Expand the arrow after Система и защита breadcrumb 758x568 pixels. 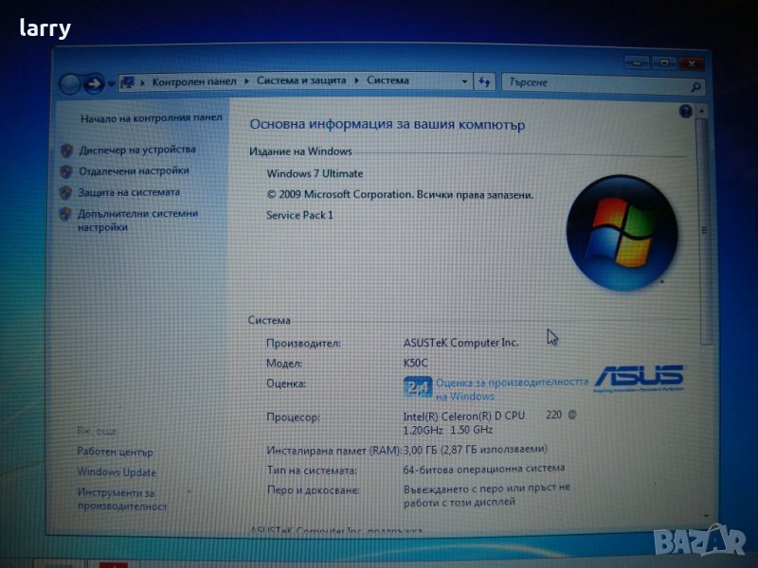coord(358,81)
